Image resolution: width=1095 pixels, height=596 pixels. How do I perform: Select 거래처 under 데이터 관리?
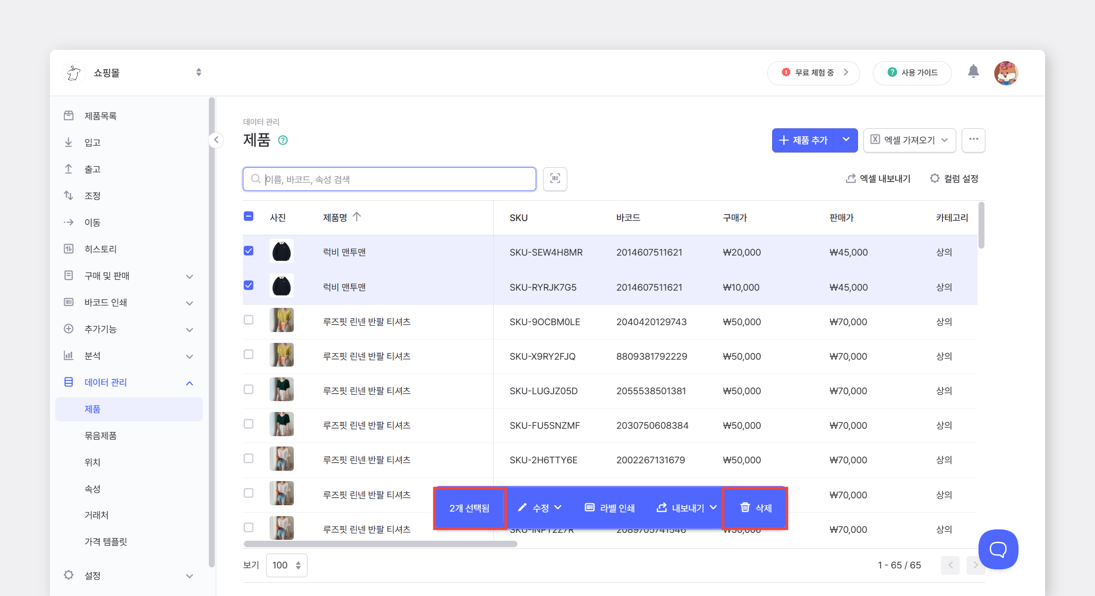[129, 515]
